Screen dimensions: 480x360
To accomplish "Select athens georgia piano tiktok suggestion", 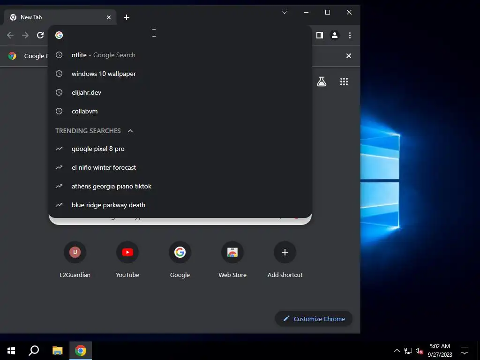I will (180, 186).
